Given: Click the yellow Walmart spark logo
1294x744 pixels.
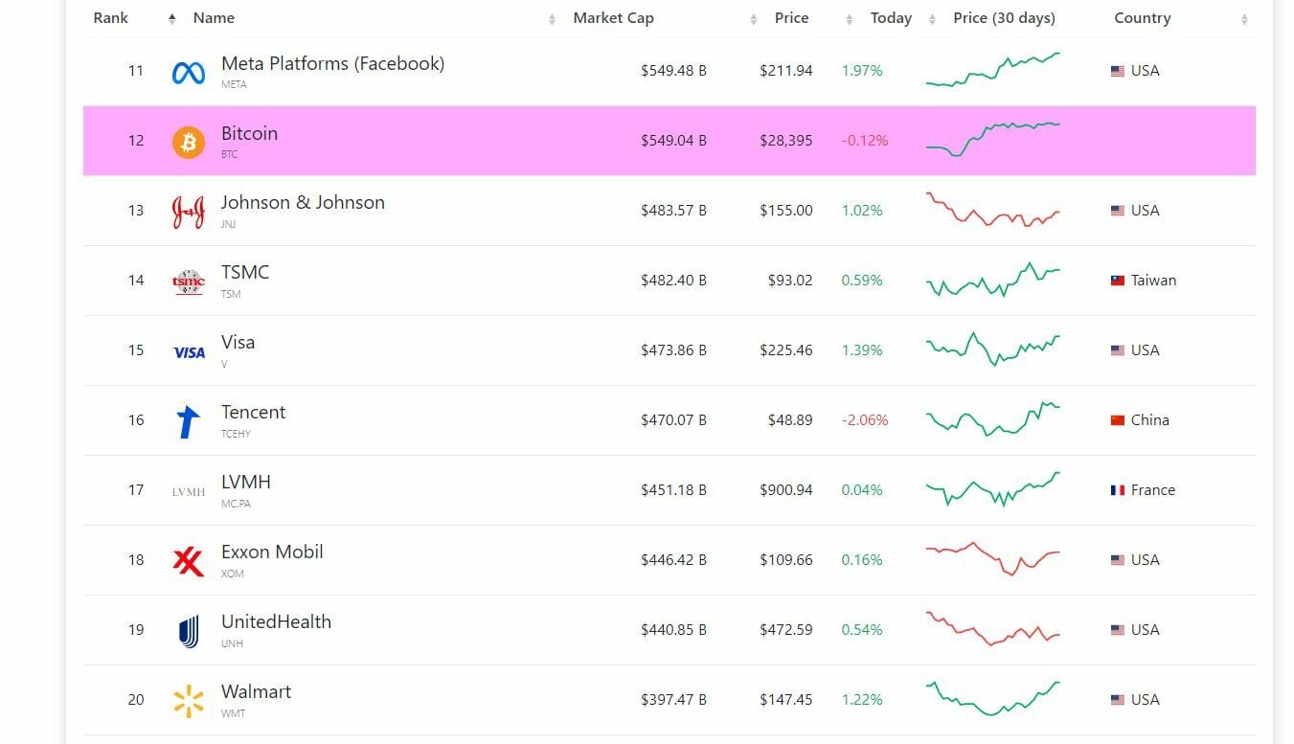Looking at the screenshot, I should tap(188, 701).
